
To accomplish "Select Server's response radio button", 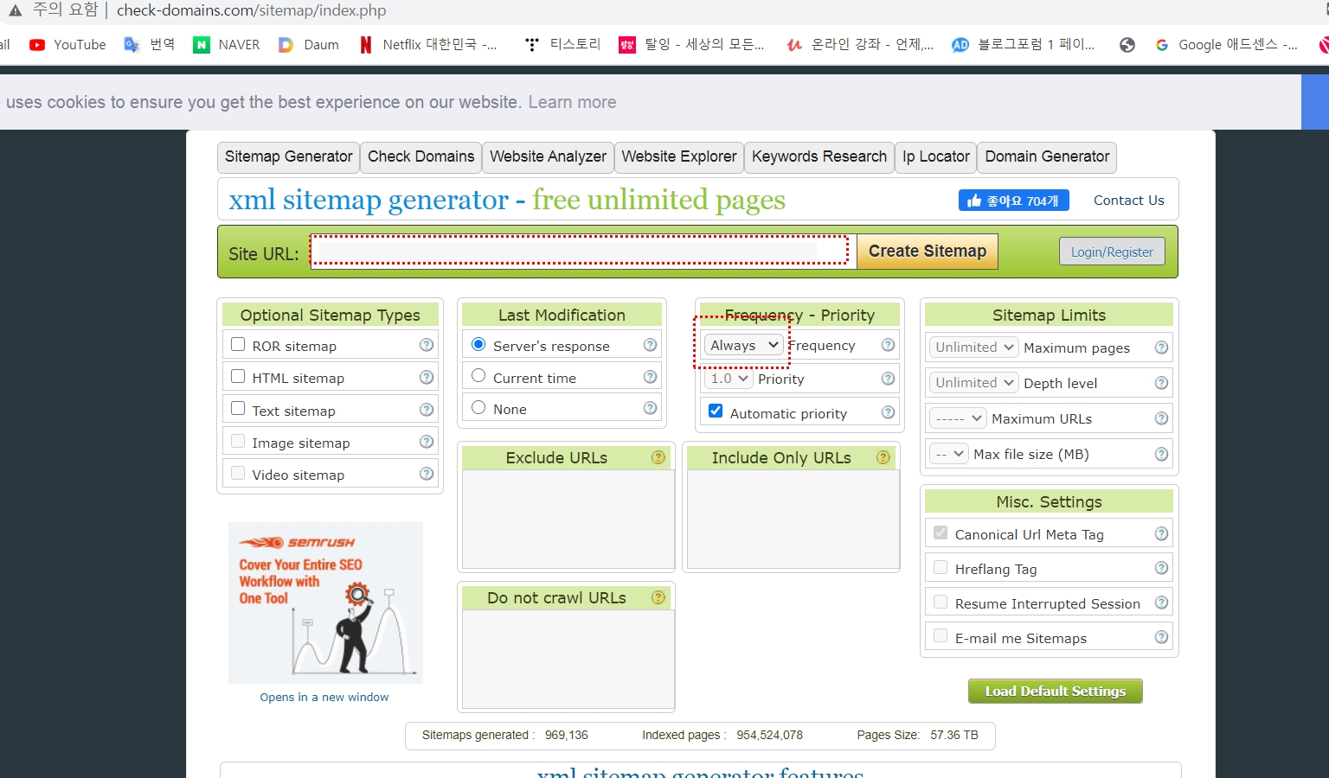I will (478, 344).
